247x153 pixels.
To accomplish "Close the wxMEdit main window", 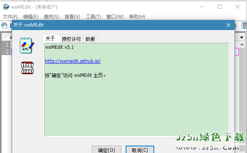I will (x=238, y=7).
